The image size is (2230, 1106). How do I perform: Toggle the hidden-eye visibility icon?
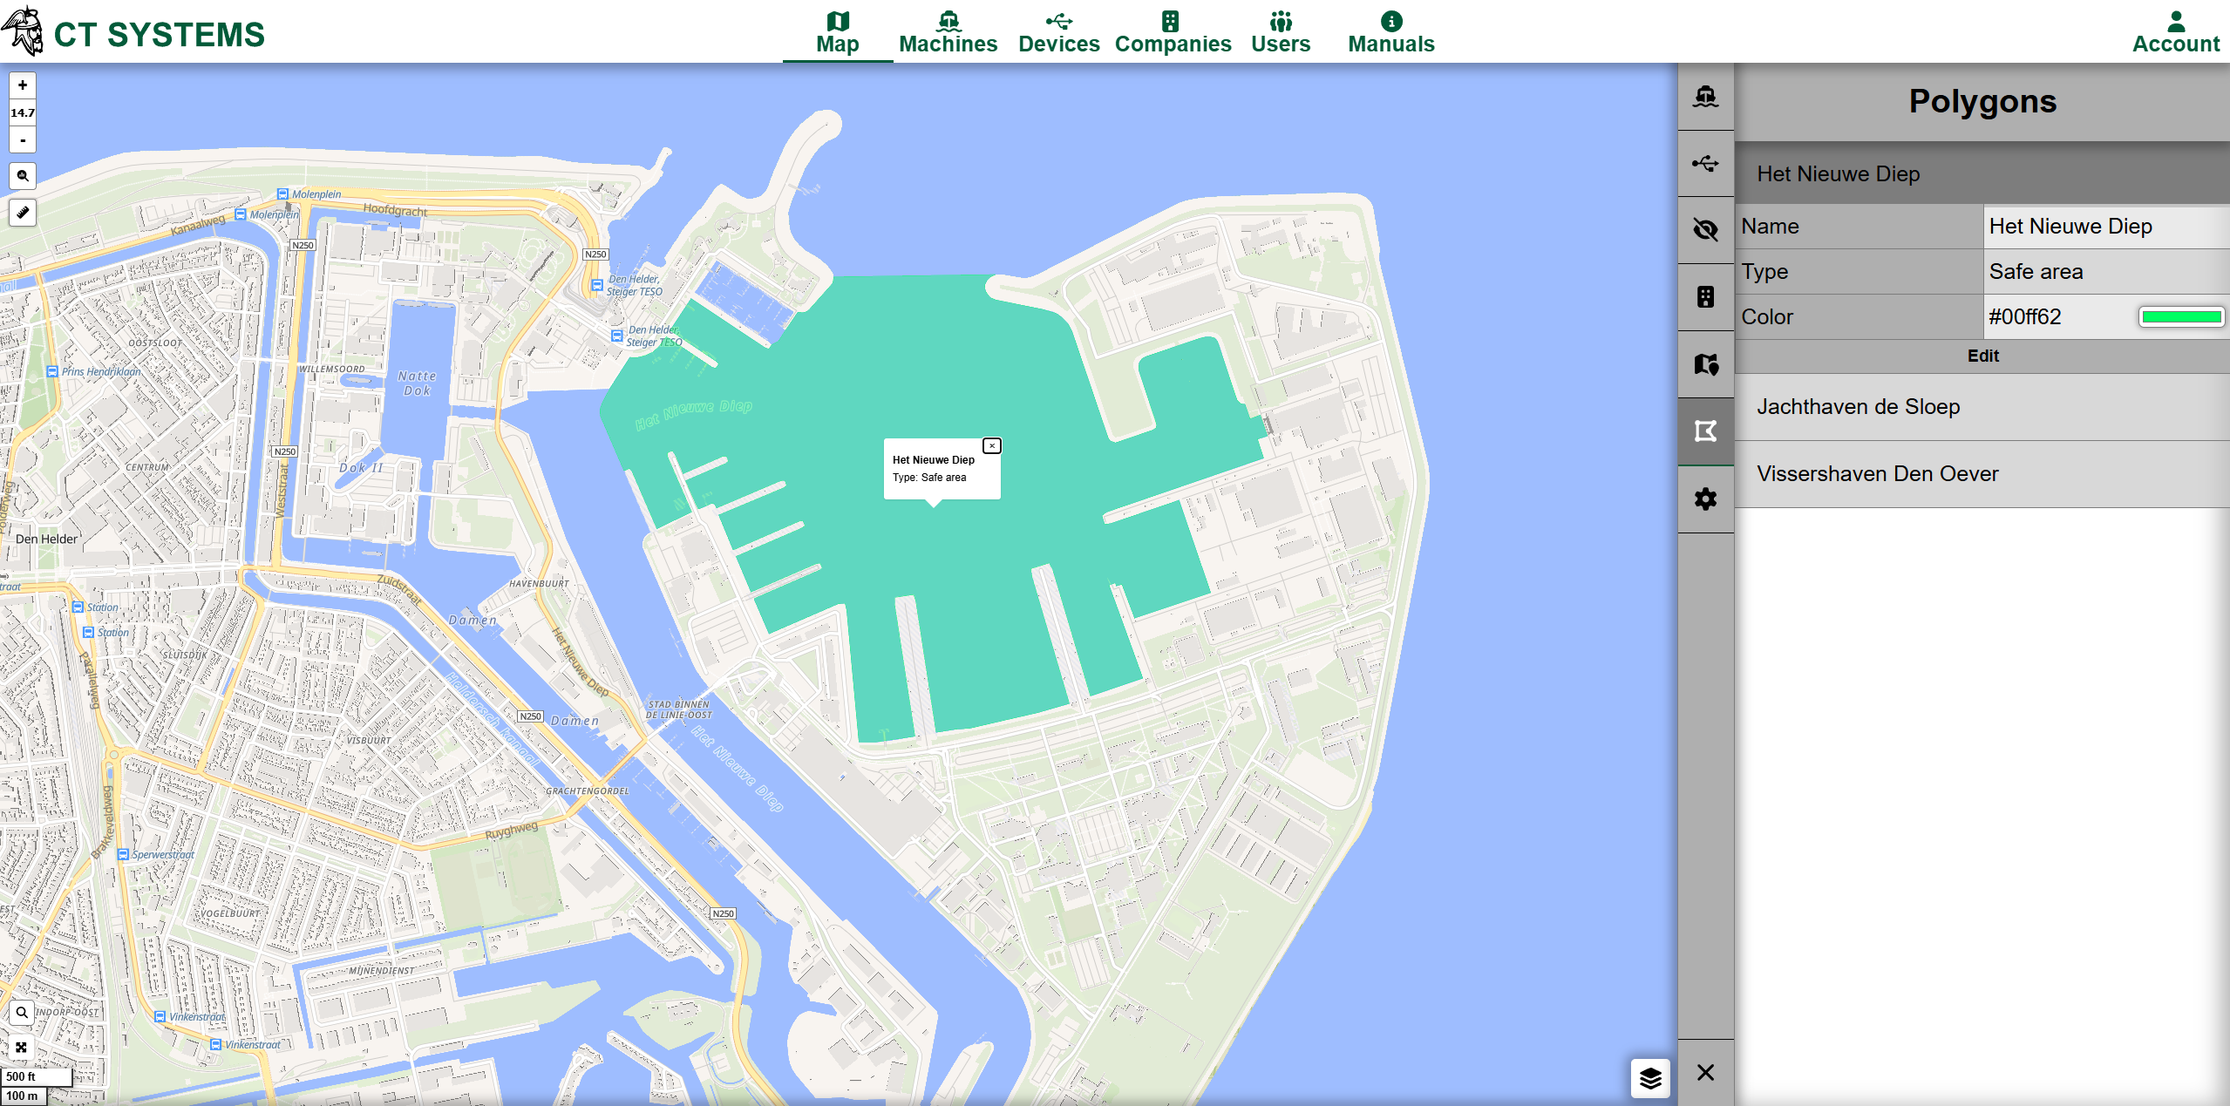coord(1706,228)
